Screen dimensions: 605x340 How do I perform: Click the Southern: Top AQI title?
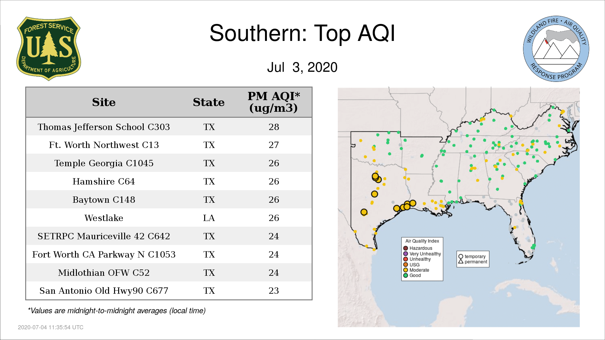tap(302, 33)
